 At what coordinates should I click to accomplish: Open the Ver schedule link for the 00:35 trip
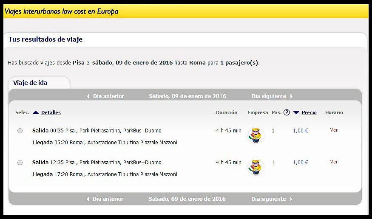334,130
